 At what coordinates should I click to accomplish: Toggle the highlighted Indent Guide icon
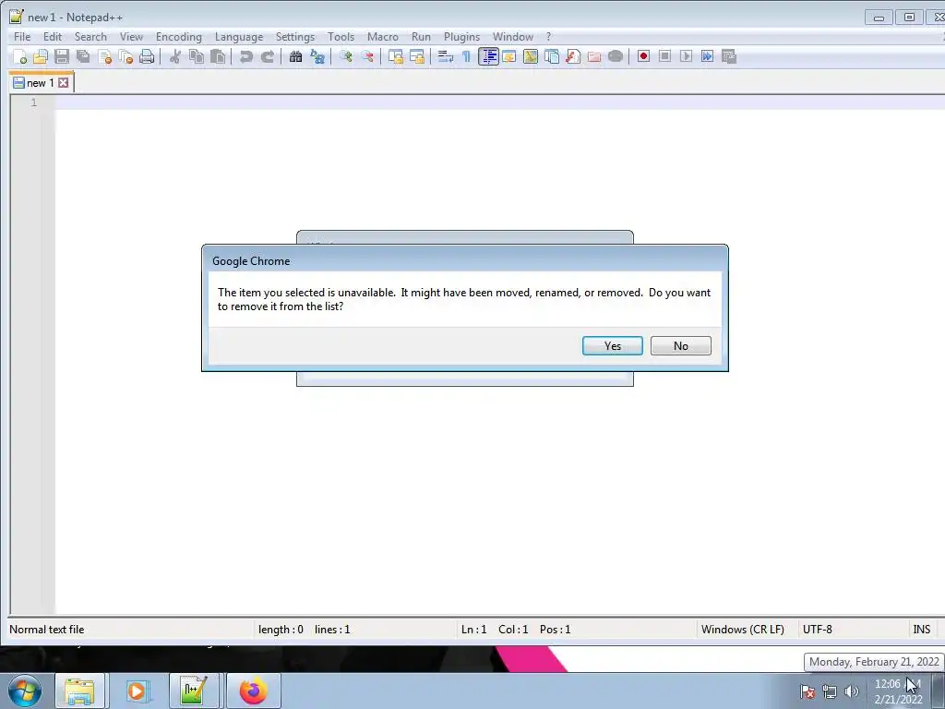(x=488, y=56)
